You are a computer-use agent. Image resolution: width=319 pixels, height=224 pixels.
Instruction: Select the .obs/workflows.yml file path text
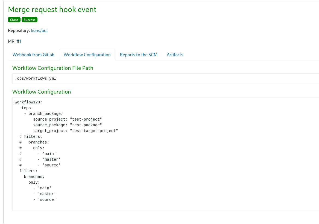pos(35,79)
